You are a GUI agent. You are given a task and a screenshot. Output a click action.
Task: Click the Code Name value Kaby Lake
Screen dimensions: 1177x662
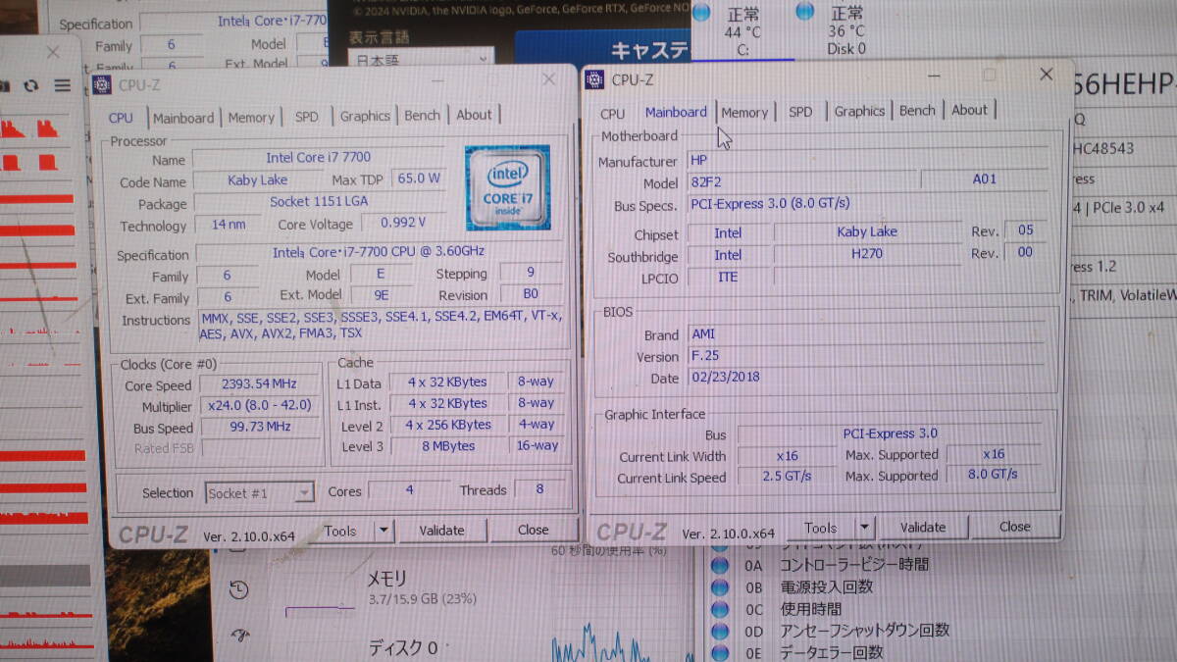[257, 180]
